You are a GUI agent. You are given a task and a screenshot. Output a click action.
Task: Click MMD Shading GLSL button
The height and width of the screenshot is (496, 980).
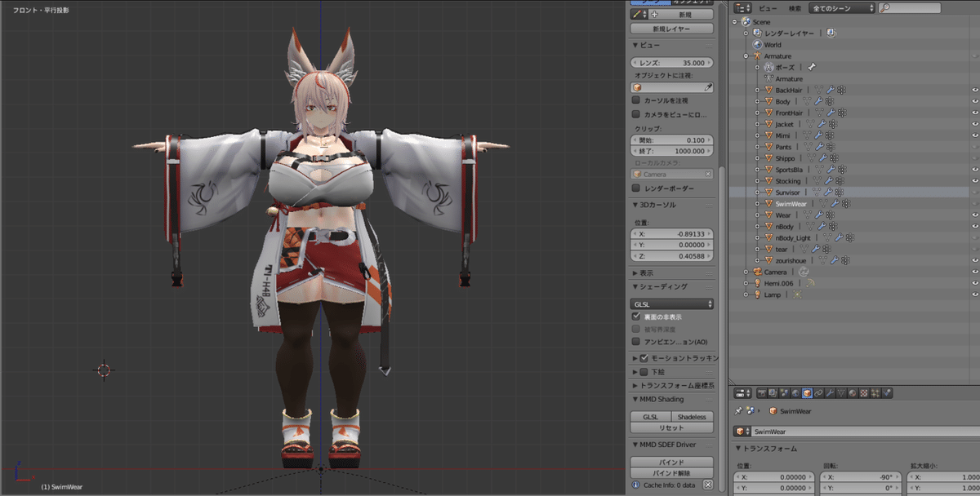tap(651, 417)
